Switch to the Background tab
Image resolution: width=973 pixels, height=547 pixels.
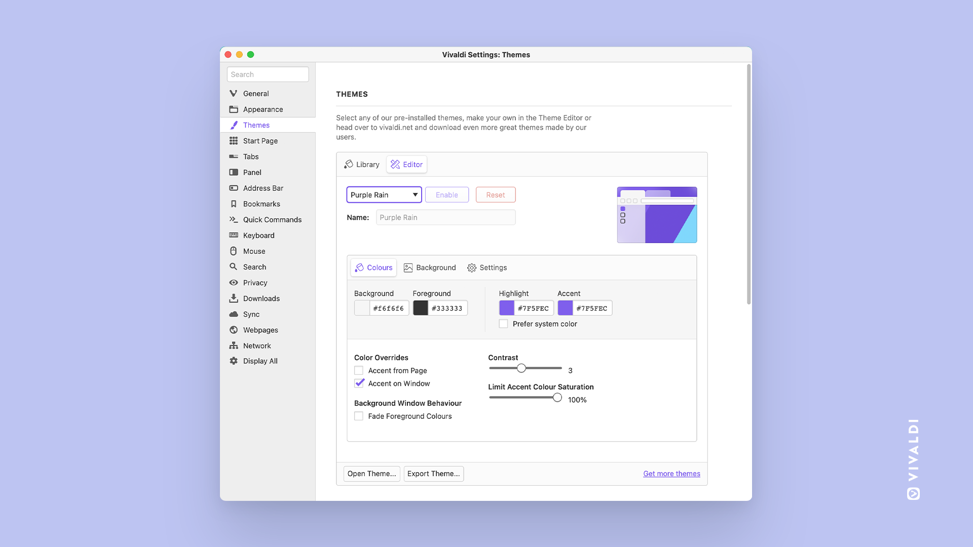430,267
